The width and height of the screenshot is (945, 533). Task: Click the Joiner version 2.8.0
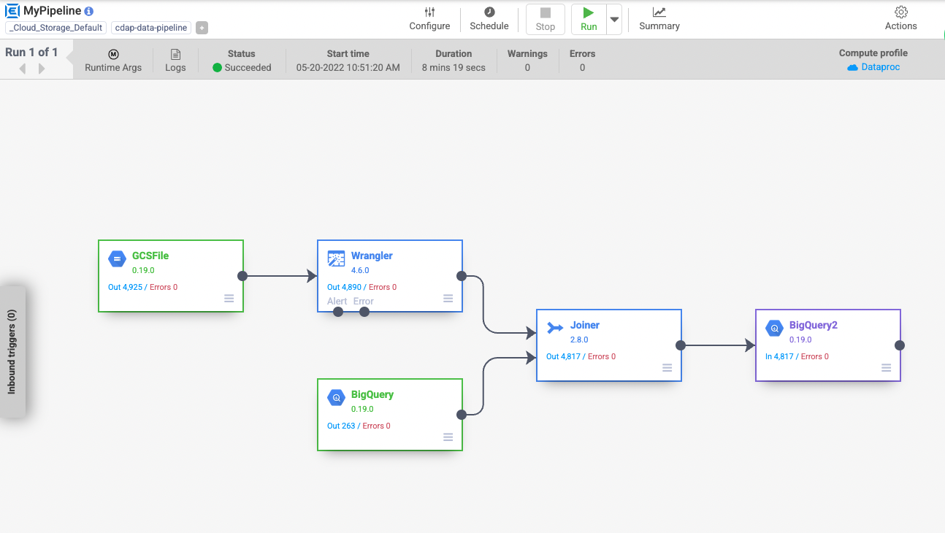coord(579,340)
